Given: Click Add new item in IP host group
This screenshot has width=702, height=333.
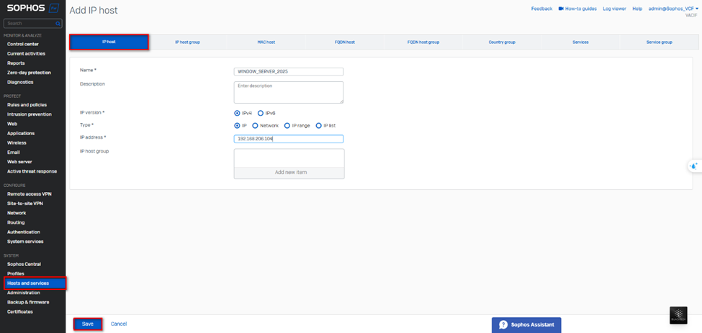Looking at the screenshot, I should [x=289, y=173].
